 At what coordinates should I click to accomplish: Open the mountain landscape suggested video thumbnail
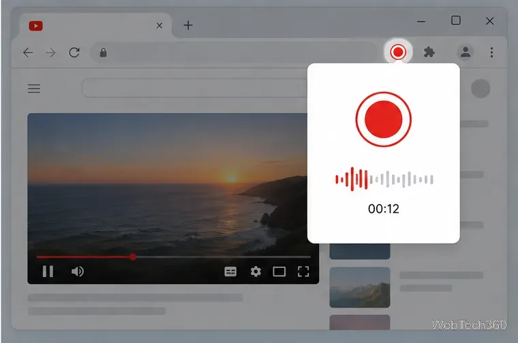[x=360, y=287]
